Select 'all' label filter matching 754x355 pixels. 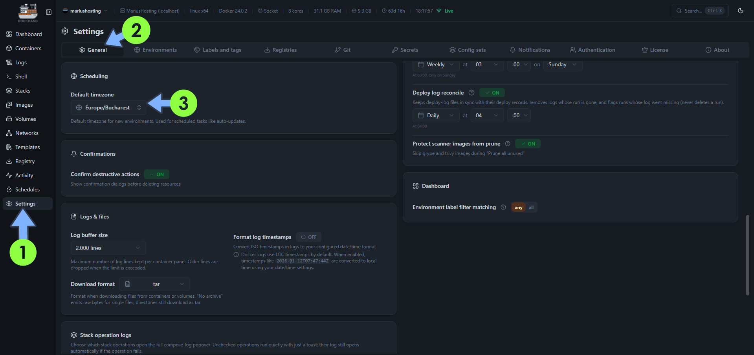click(531, 208)
